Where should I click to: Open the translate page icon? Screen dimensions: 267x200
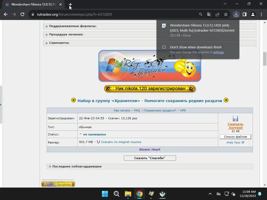pos(209,15)
